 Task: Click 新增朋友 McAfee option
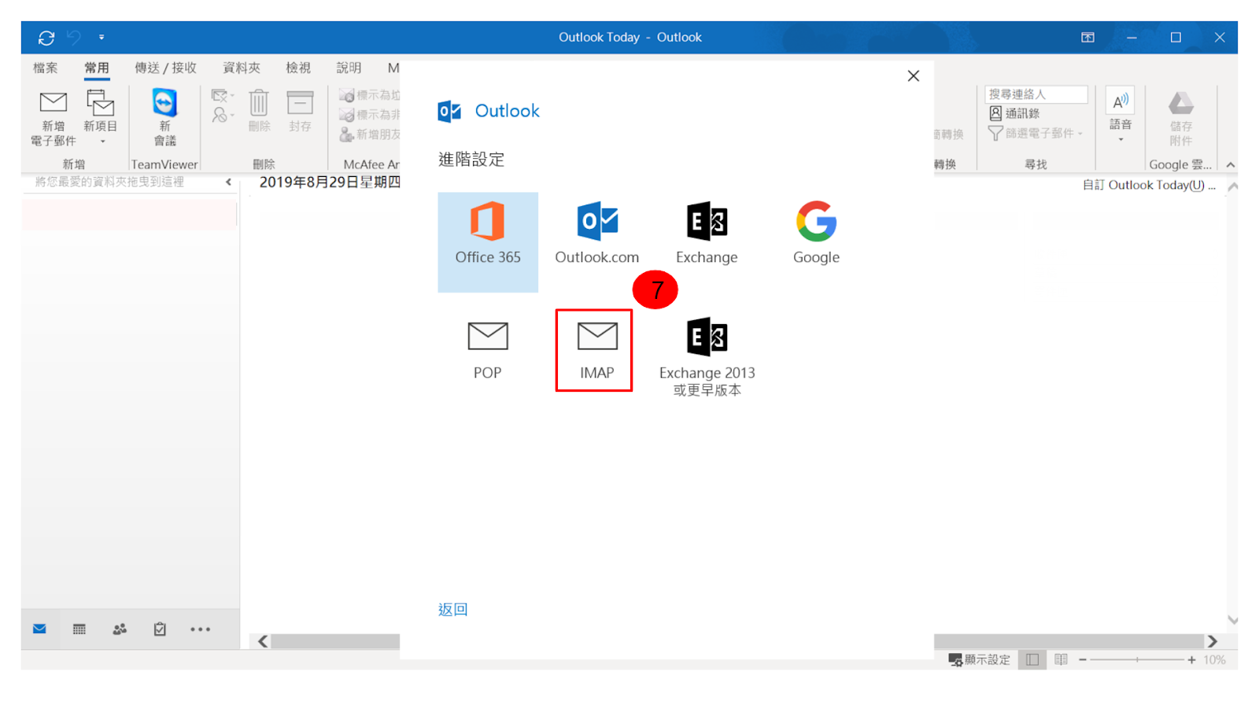[370, 135]
